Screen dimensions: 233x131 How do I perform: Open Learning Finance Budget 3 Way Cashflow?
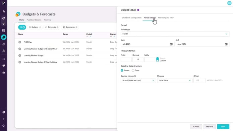pyautogui.click(x=40, y=62)
